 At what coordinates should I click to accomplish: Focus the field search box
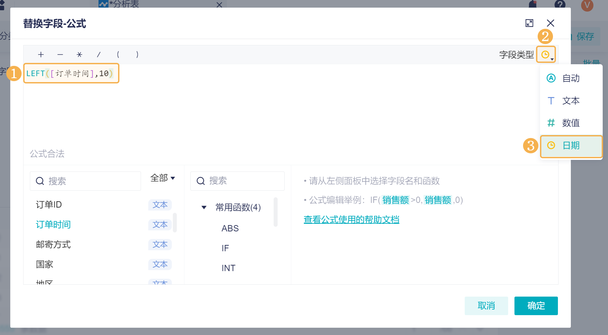(x=85, y=181)
